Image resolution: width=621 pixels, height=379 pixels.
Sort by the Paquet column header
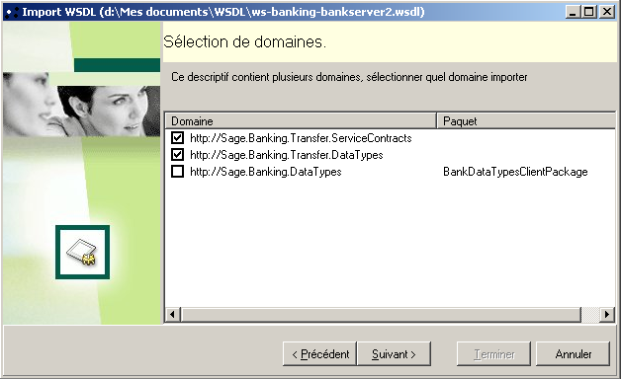[526, 121]
